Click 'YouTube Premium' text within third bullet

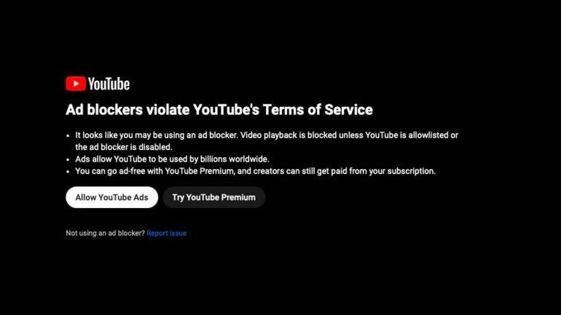coord(199,171)
